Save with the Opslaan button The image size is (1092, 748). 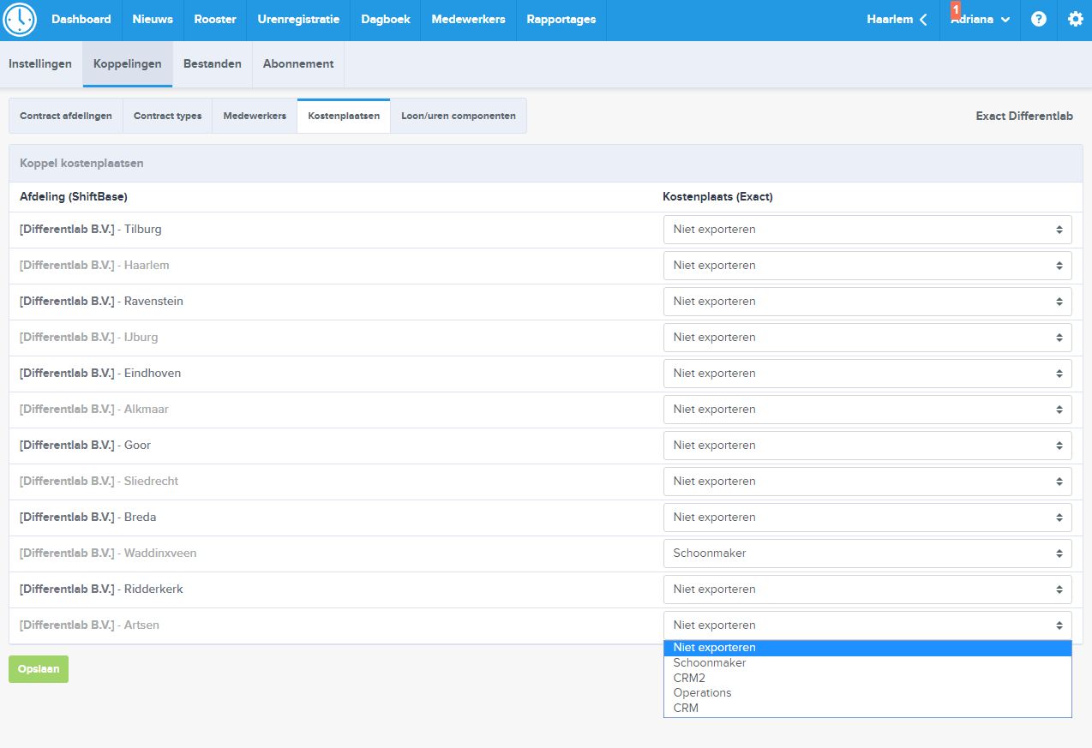click(39, 669)
